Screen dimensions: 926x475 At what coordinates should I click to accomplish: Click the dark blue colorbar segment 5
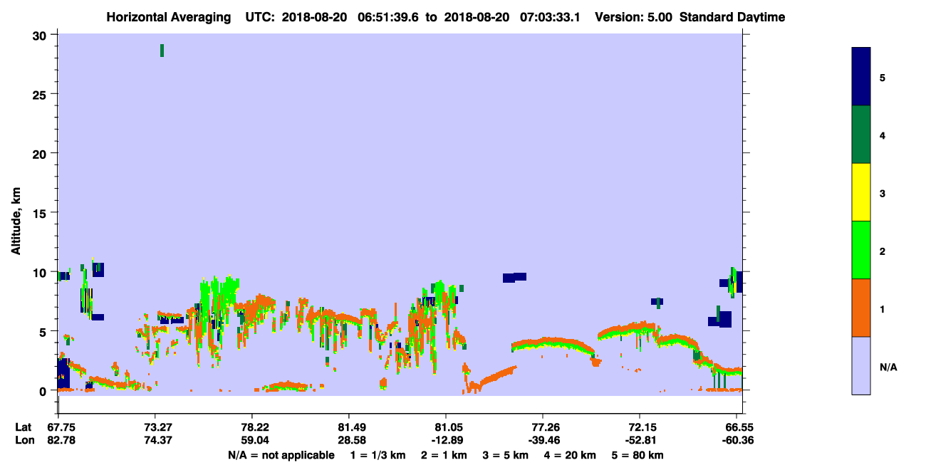(861, 77)
